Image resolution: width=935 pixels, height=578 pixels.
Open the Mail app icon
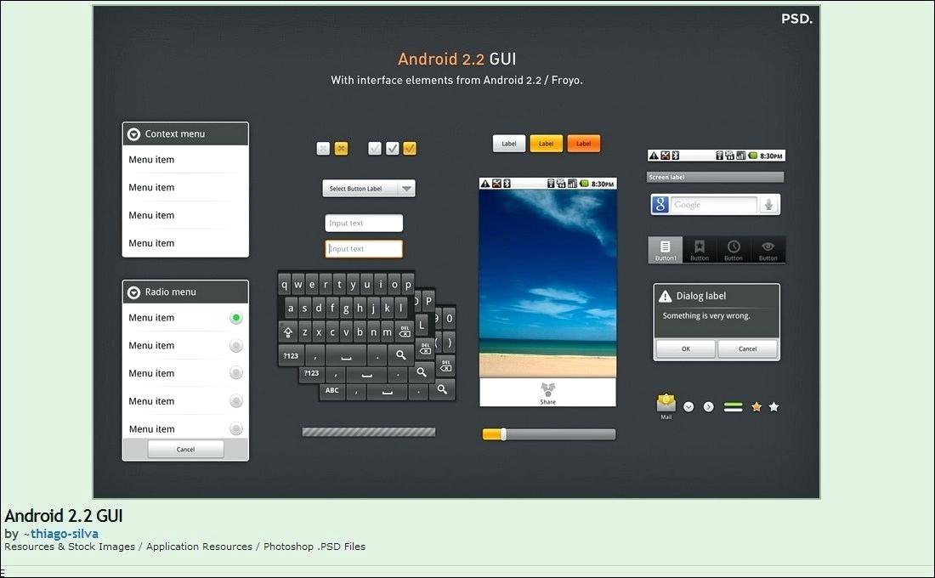[x=666, y=403]
